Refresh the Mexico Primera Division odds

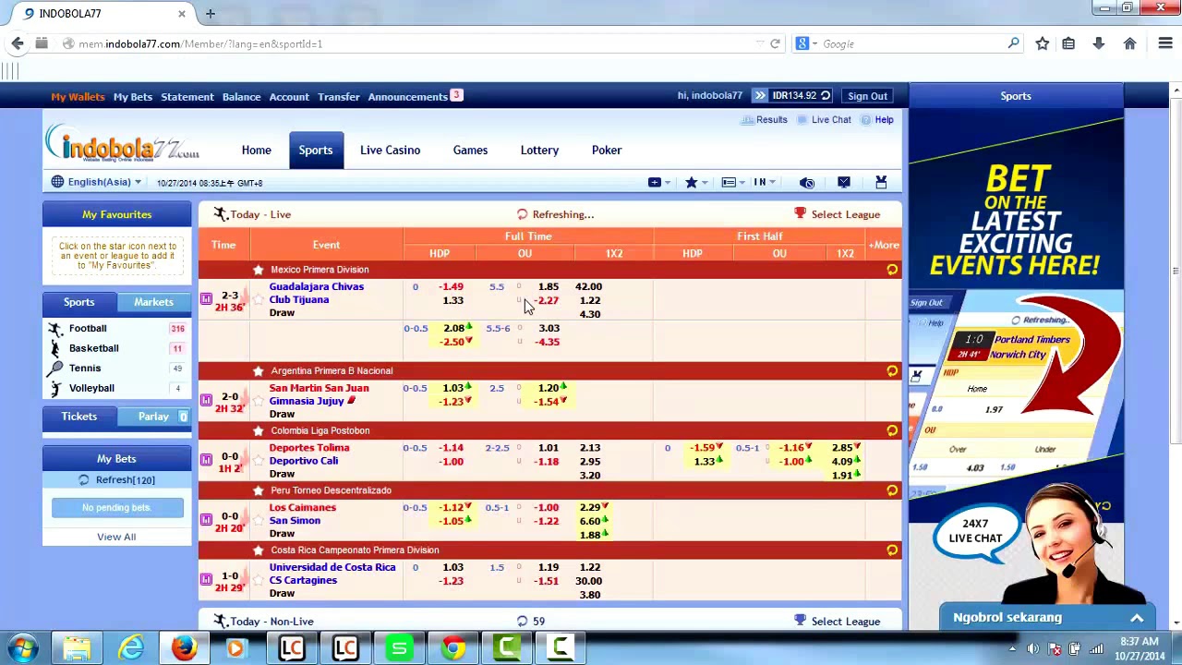(892, 270)
